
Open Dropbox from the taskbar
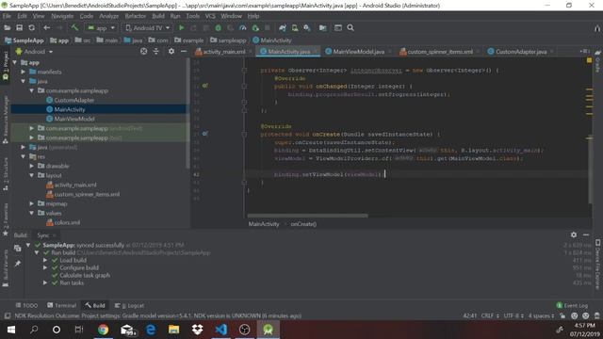click(197, 330)
